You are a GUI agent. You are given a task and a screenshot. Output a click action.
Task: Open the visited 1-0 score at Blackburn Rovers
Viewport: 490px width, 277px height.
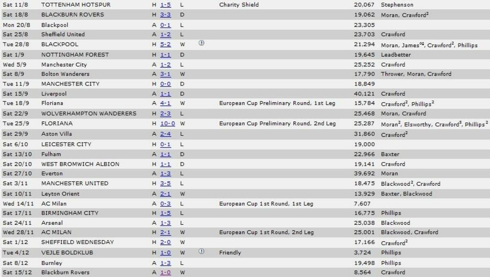point(165,273)
